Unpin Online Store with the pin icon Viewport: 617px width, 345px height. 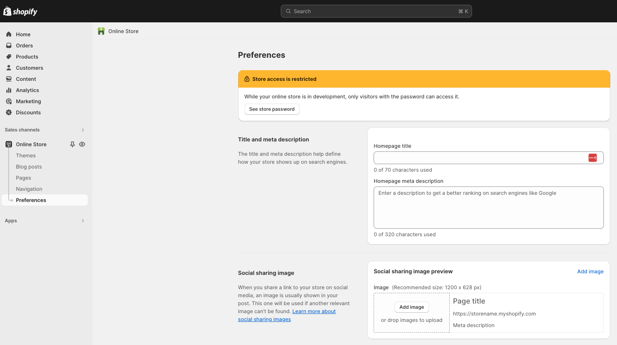click(x=72, y=144)
